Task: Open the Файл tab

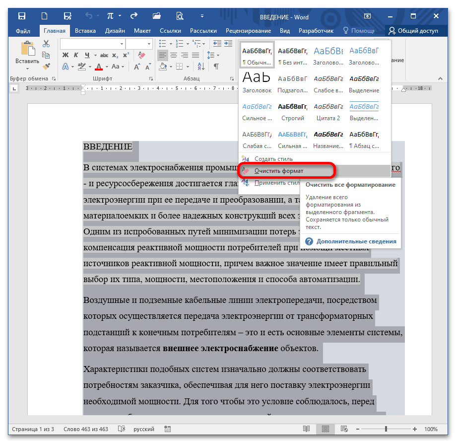Action: coord(23,31)
